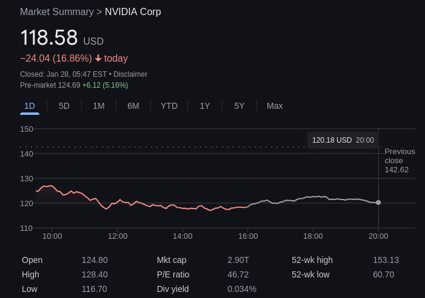Click the 12:00 time axis label

coord(118,236)
